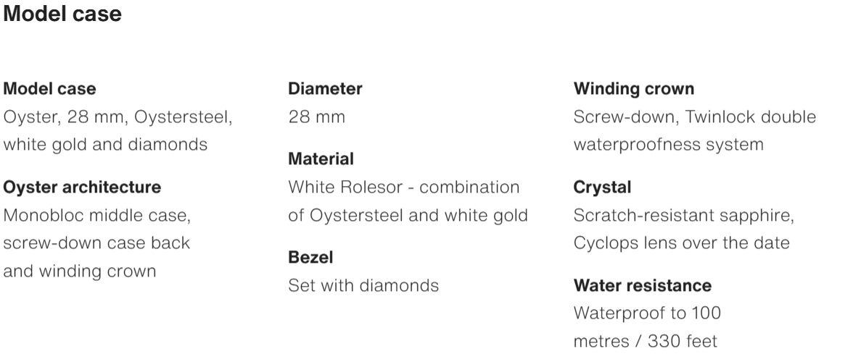The width and height of the screenshot is (861, 354).
Task: Select the bold "Water resistance" label
Action: pos(643,285)
